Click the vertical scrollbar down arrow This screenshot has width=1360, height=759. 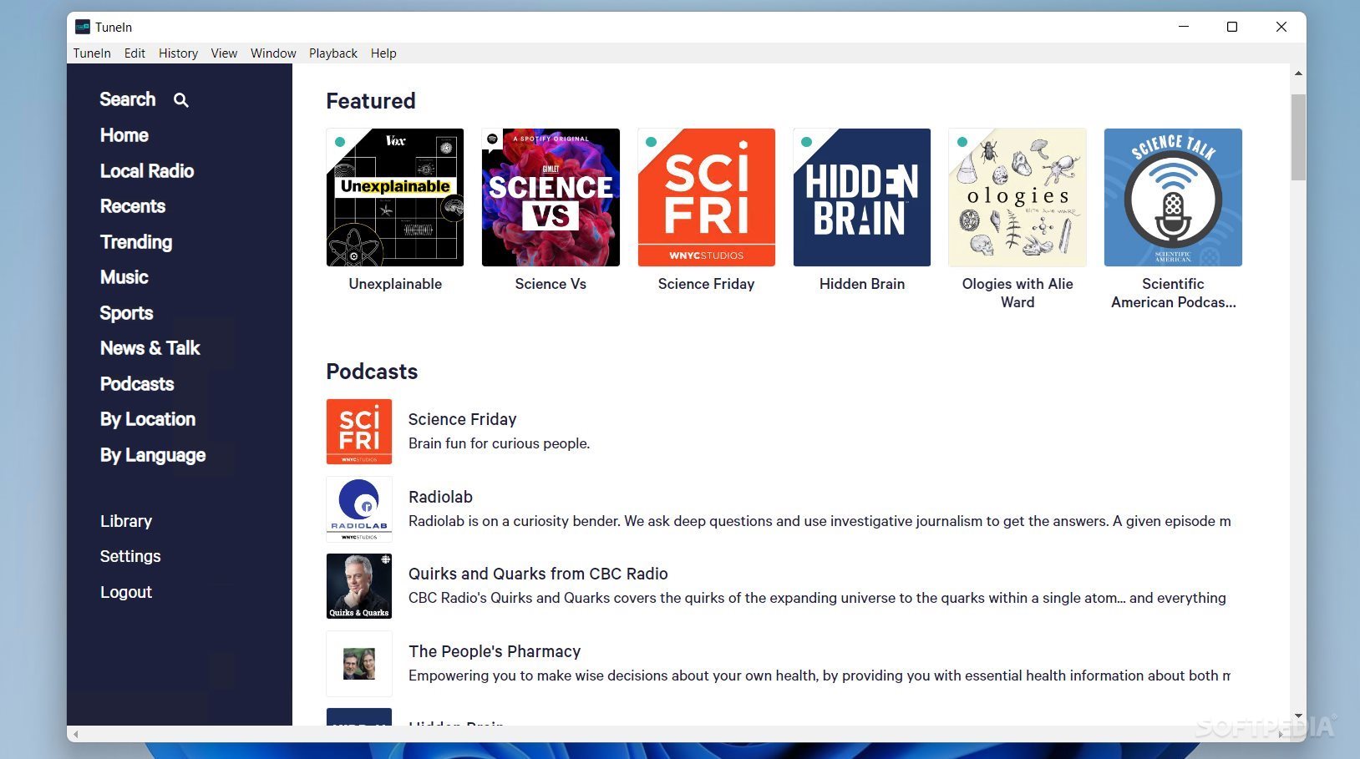point(1298,716)
